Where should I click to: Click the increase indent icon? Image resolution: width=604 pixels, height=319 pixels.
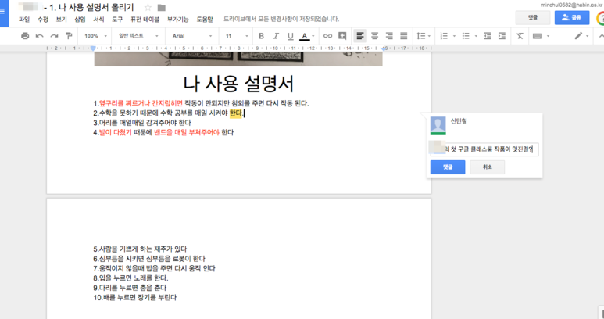tap(501, 36)
